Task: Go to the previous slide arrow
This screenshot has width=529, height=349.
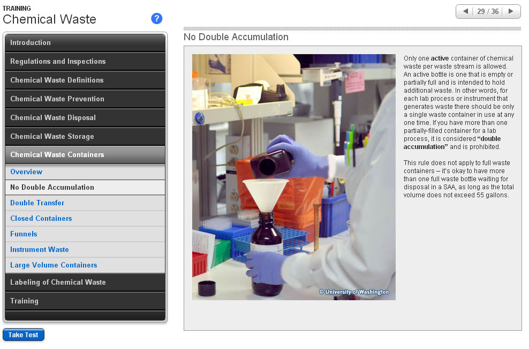Action: tap(465, 11)
